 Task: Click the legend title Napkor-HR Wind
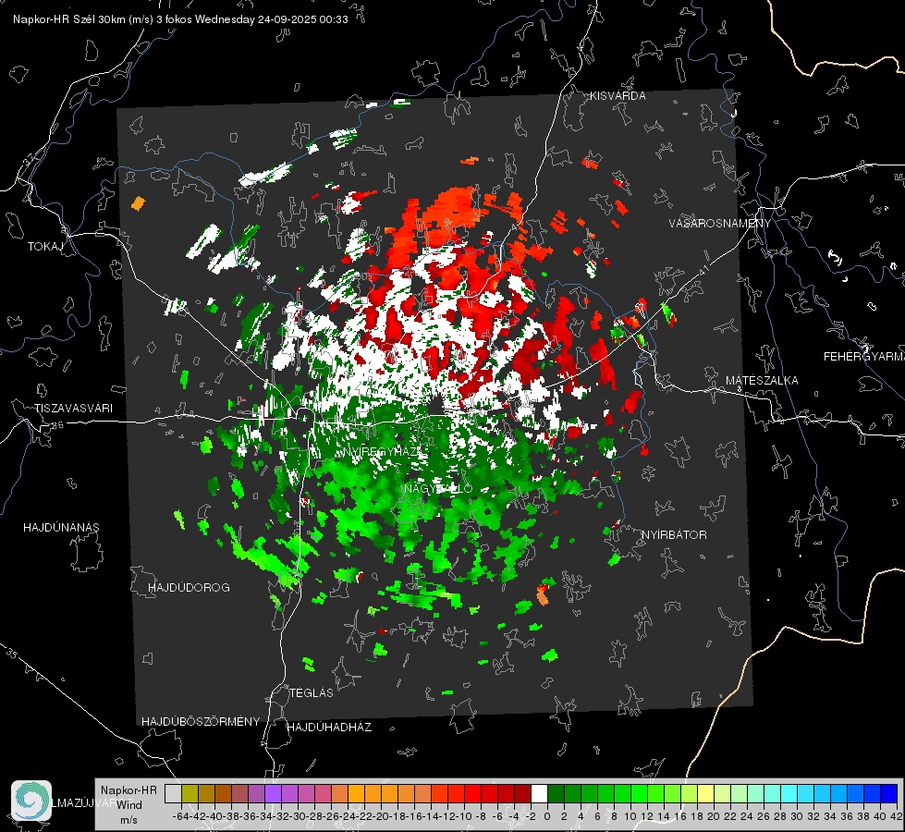point(128,798)
